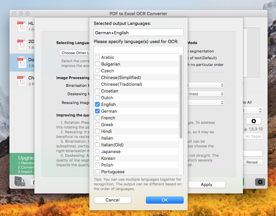This screenshot has width=276, height=216.
Task: Open the Binarisation method dropdown
Action: pos(206,85)
